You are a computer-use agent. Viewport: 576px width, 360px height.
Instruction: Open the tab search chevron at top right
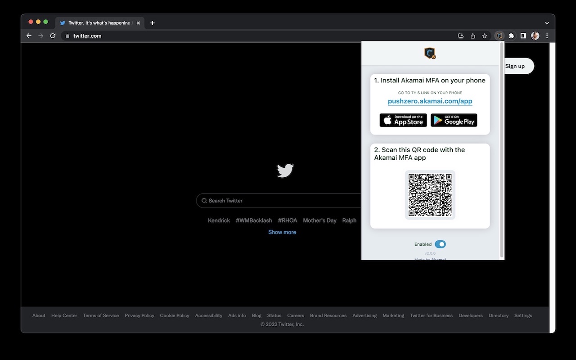click(x=547, y=22)
